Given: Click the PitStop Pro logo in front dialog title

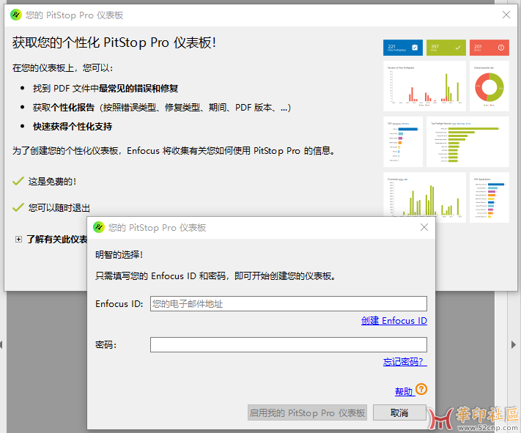Looking at the screenshot, I should pos(99,227).
